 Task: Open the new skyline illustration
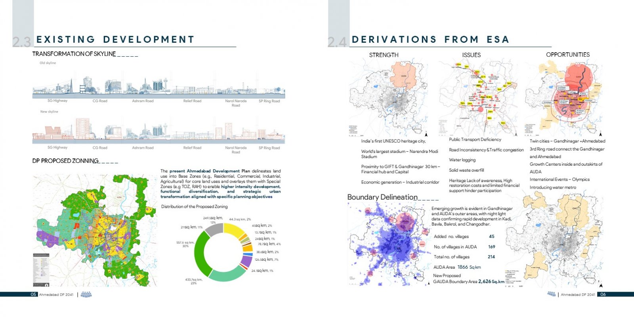[158, 131]
